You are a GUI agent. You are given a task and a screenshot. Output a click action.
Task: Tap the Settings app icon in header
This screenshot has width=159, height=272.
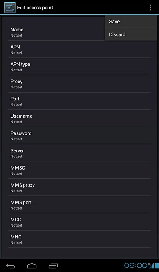pyautogui.click(x=10, y=8)
